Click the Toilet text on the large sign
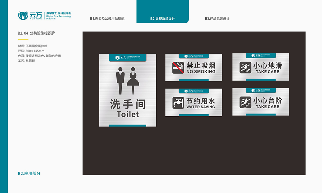The height and width of the screenshot is (193, 322). 128,114
